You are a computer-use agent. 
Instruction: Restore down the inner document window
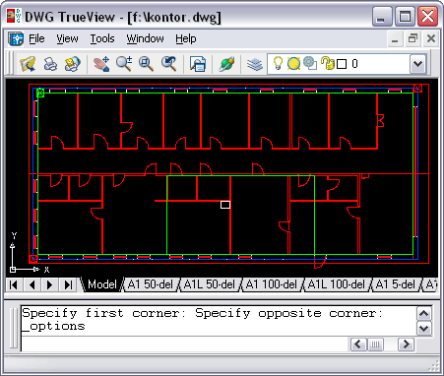(412, 39)
